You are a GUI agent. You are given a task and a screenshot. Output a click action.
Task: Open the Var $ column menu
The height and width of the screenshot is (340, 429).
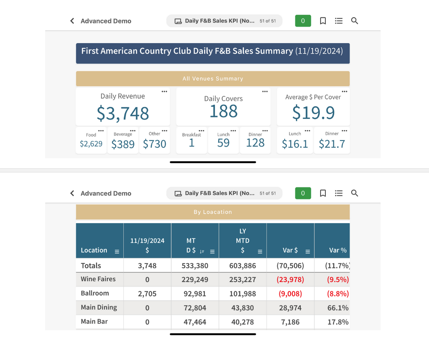click(x=307, y=251)
